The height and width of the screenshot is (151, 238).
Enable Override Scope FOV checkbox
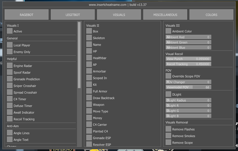(169, 76)
